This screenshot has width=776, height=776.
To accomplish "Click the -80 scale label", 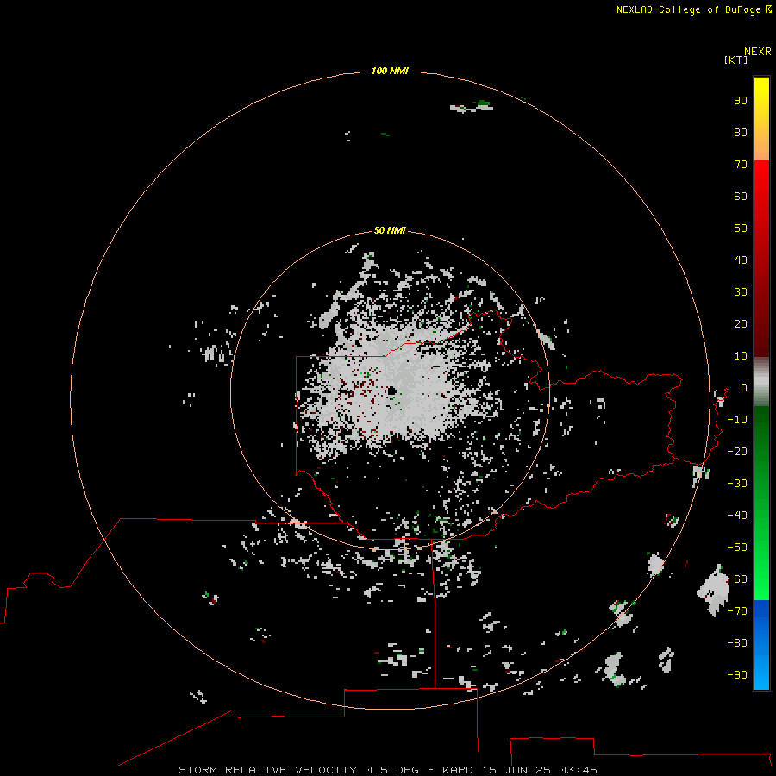I will pyautogui.click(x=737, y=643).
